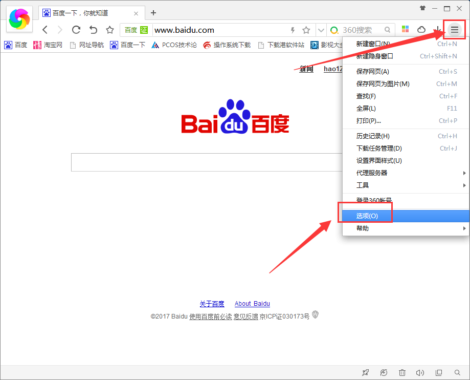The image size is (470, 380).
Task: Expand the address bar dropdown arrow
Action: pos(321,30)
